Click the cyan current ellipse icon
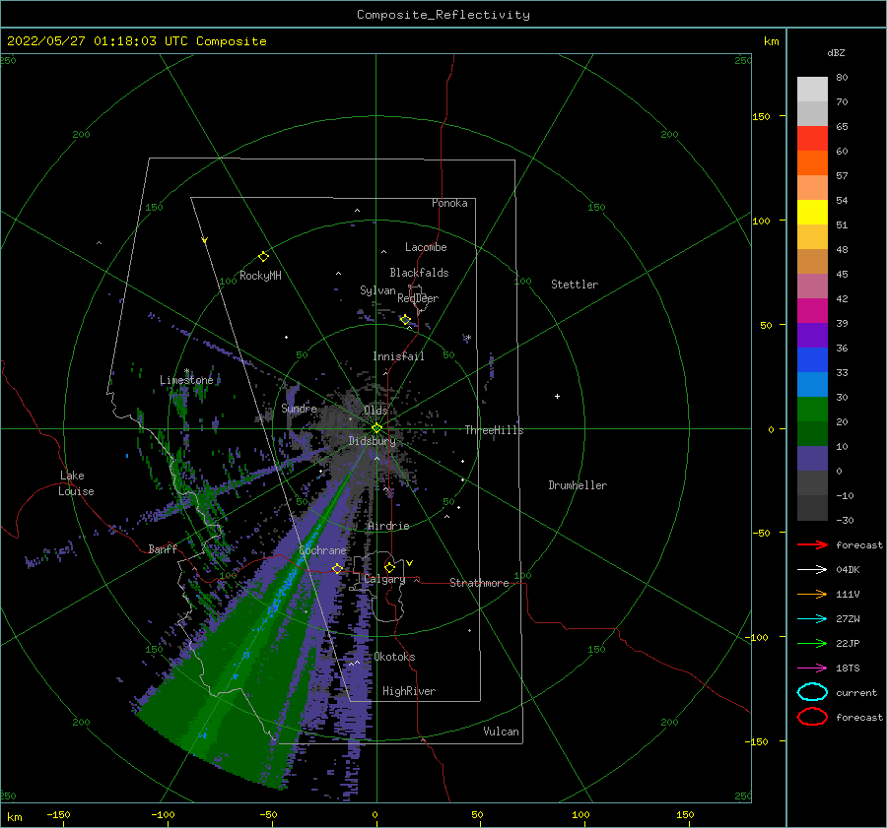 tap(812, 692)
